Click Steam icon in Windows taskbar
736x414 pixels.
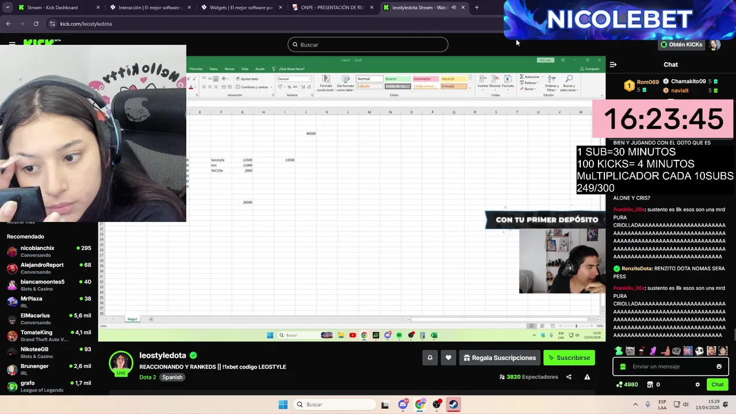(454, 404)
